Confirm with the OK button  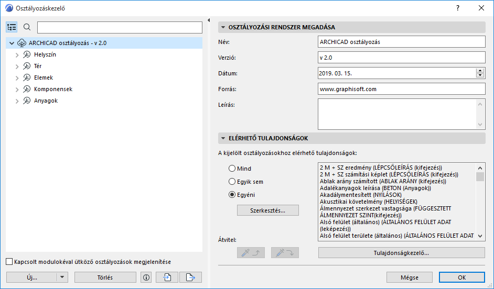pos(462,277)
